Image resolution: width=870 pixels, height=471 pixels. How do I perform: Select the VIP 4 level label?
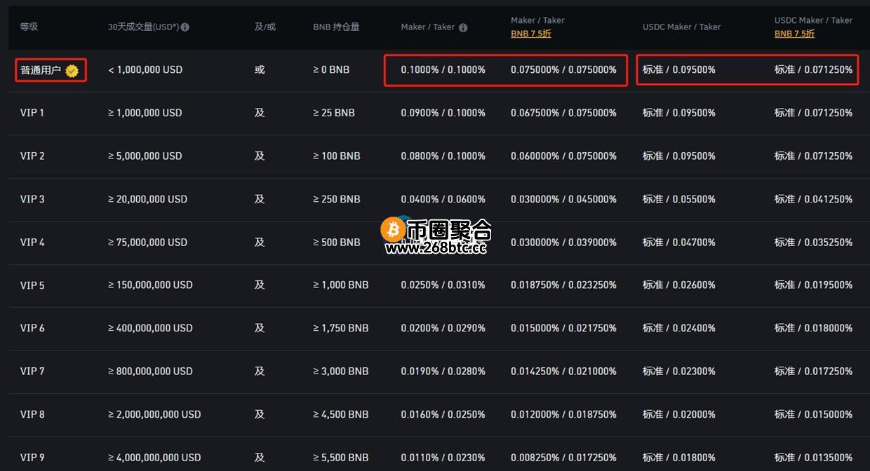[x=32, y=242]
